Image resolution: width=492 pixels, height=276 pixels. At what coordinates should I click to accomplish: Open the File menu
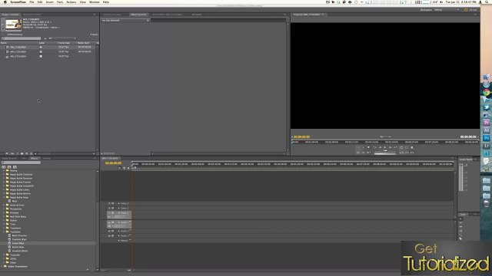[x=32, y=2]
